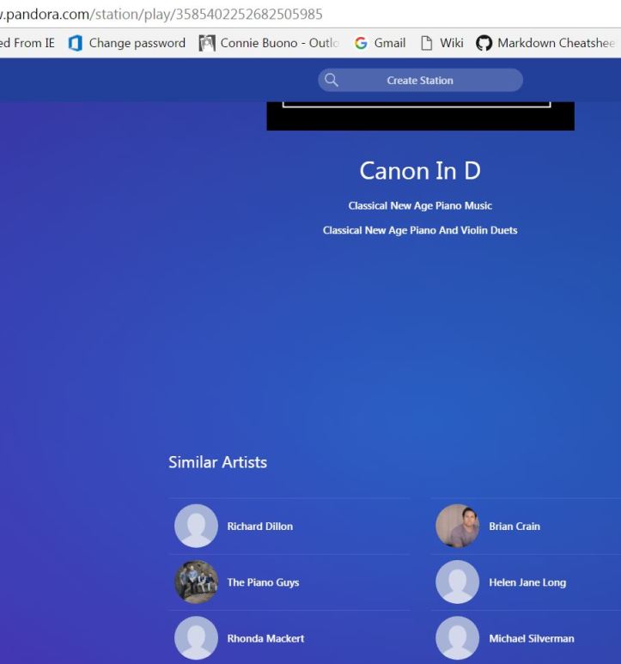Click the Connie Buono Outlook bookmark icon
Viewport: 621px width, 664px height.
click(x=207, y=43)
